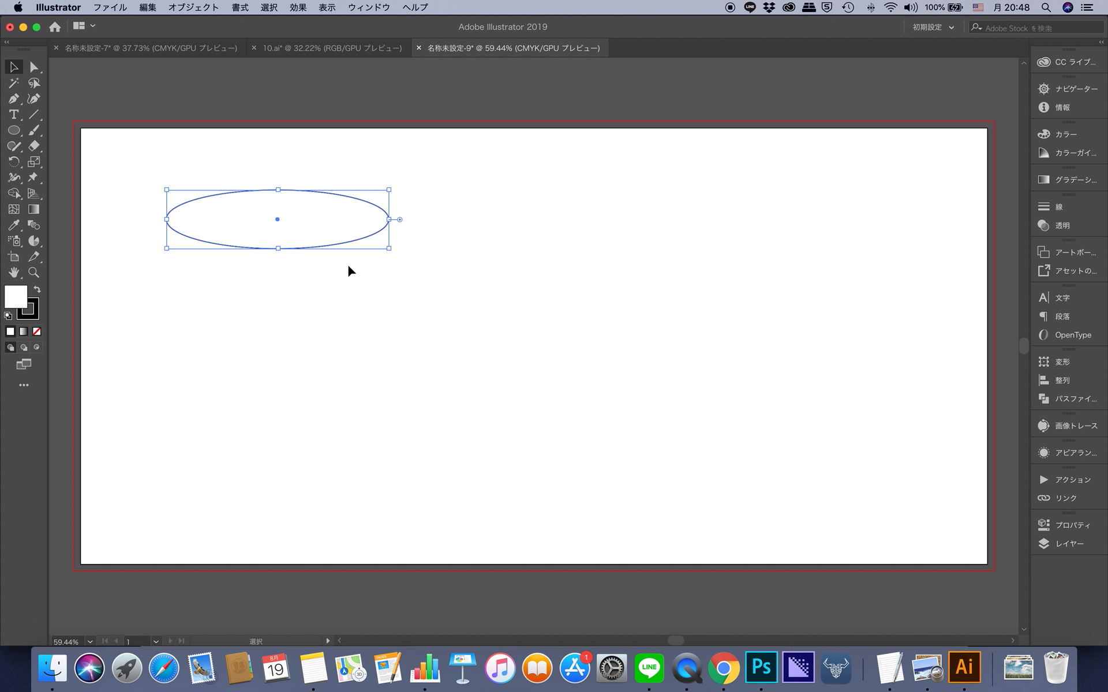Expand the レイヤー (Layers) panel
This screenshot has width=1108, height=692.
pos(1068,543)
